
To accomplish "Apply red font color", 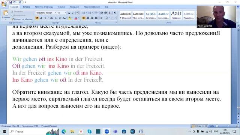I will click(76, 18).
